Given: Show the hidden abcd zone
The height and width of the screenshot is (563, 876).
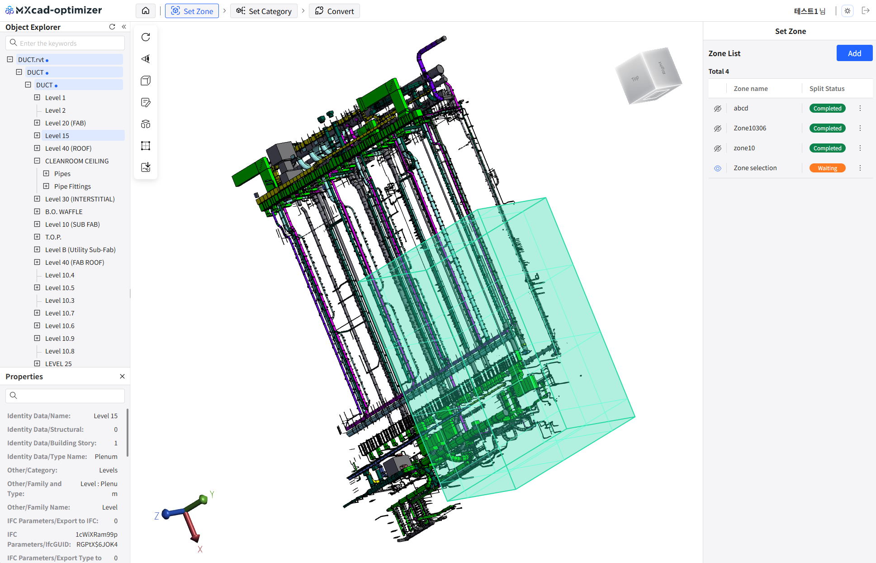Looking at the screenshot, I should tap(718, 109).
